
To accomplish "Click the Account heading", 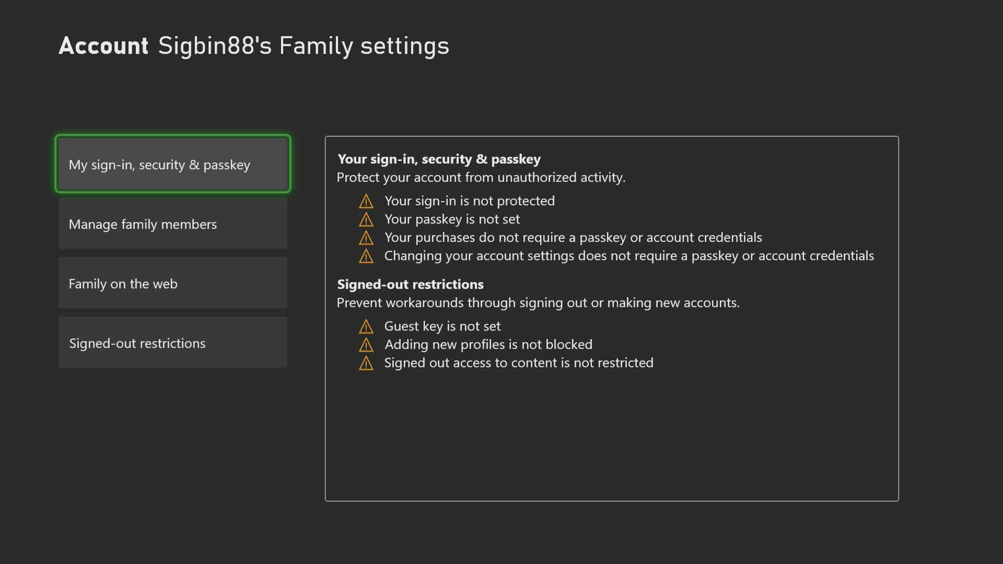I will click(x=103, y=46).
